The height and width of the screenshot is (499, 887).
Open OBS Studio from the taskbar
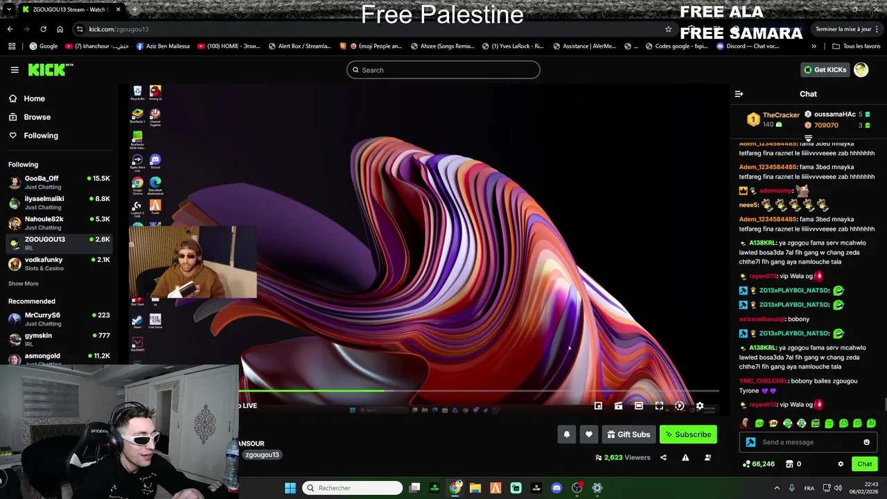[577, 488]
